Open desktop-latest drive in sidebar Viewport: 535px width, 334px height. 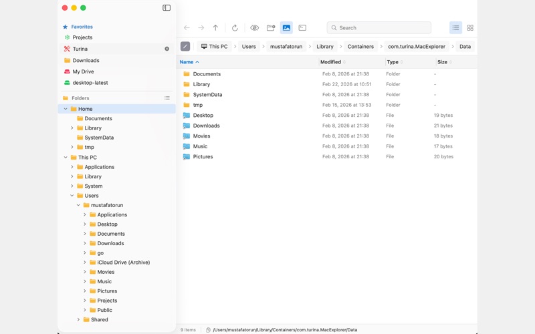(116, 83)
